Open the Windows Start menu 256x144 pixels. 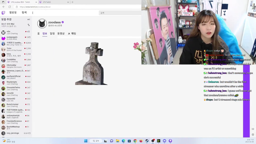point(86,141)
